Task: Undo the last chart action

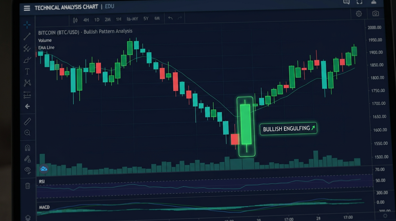Action: 170,18
